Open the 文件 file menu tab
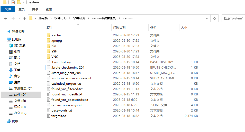Screen dimensions: 245x132 coord(8,9)
